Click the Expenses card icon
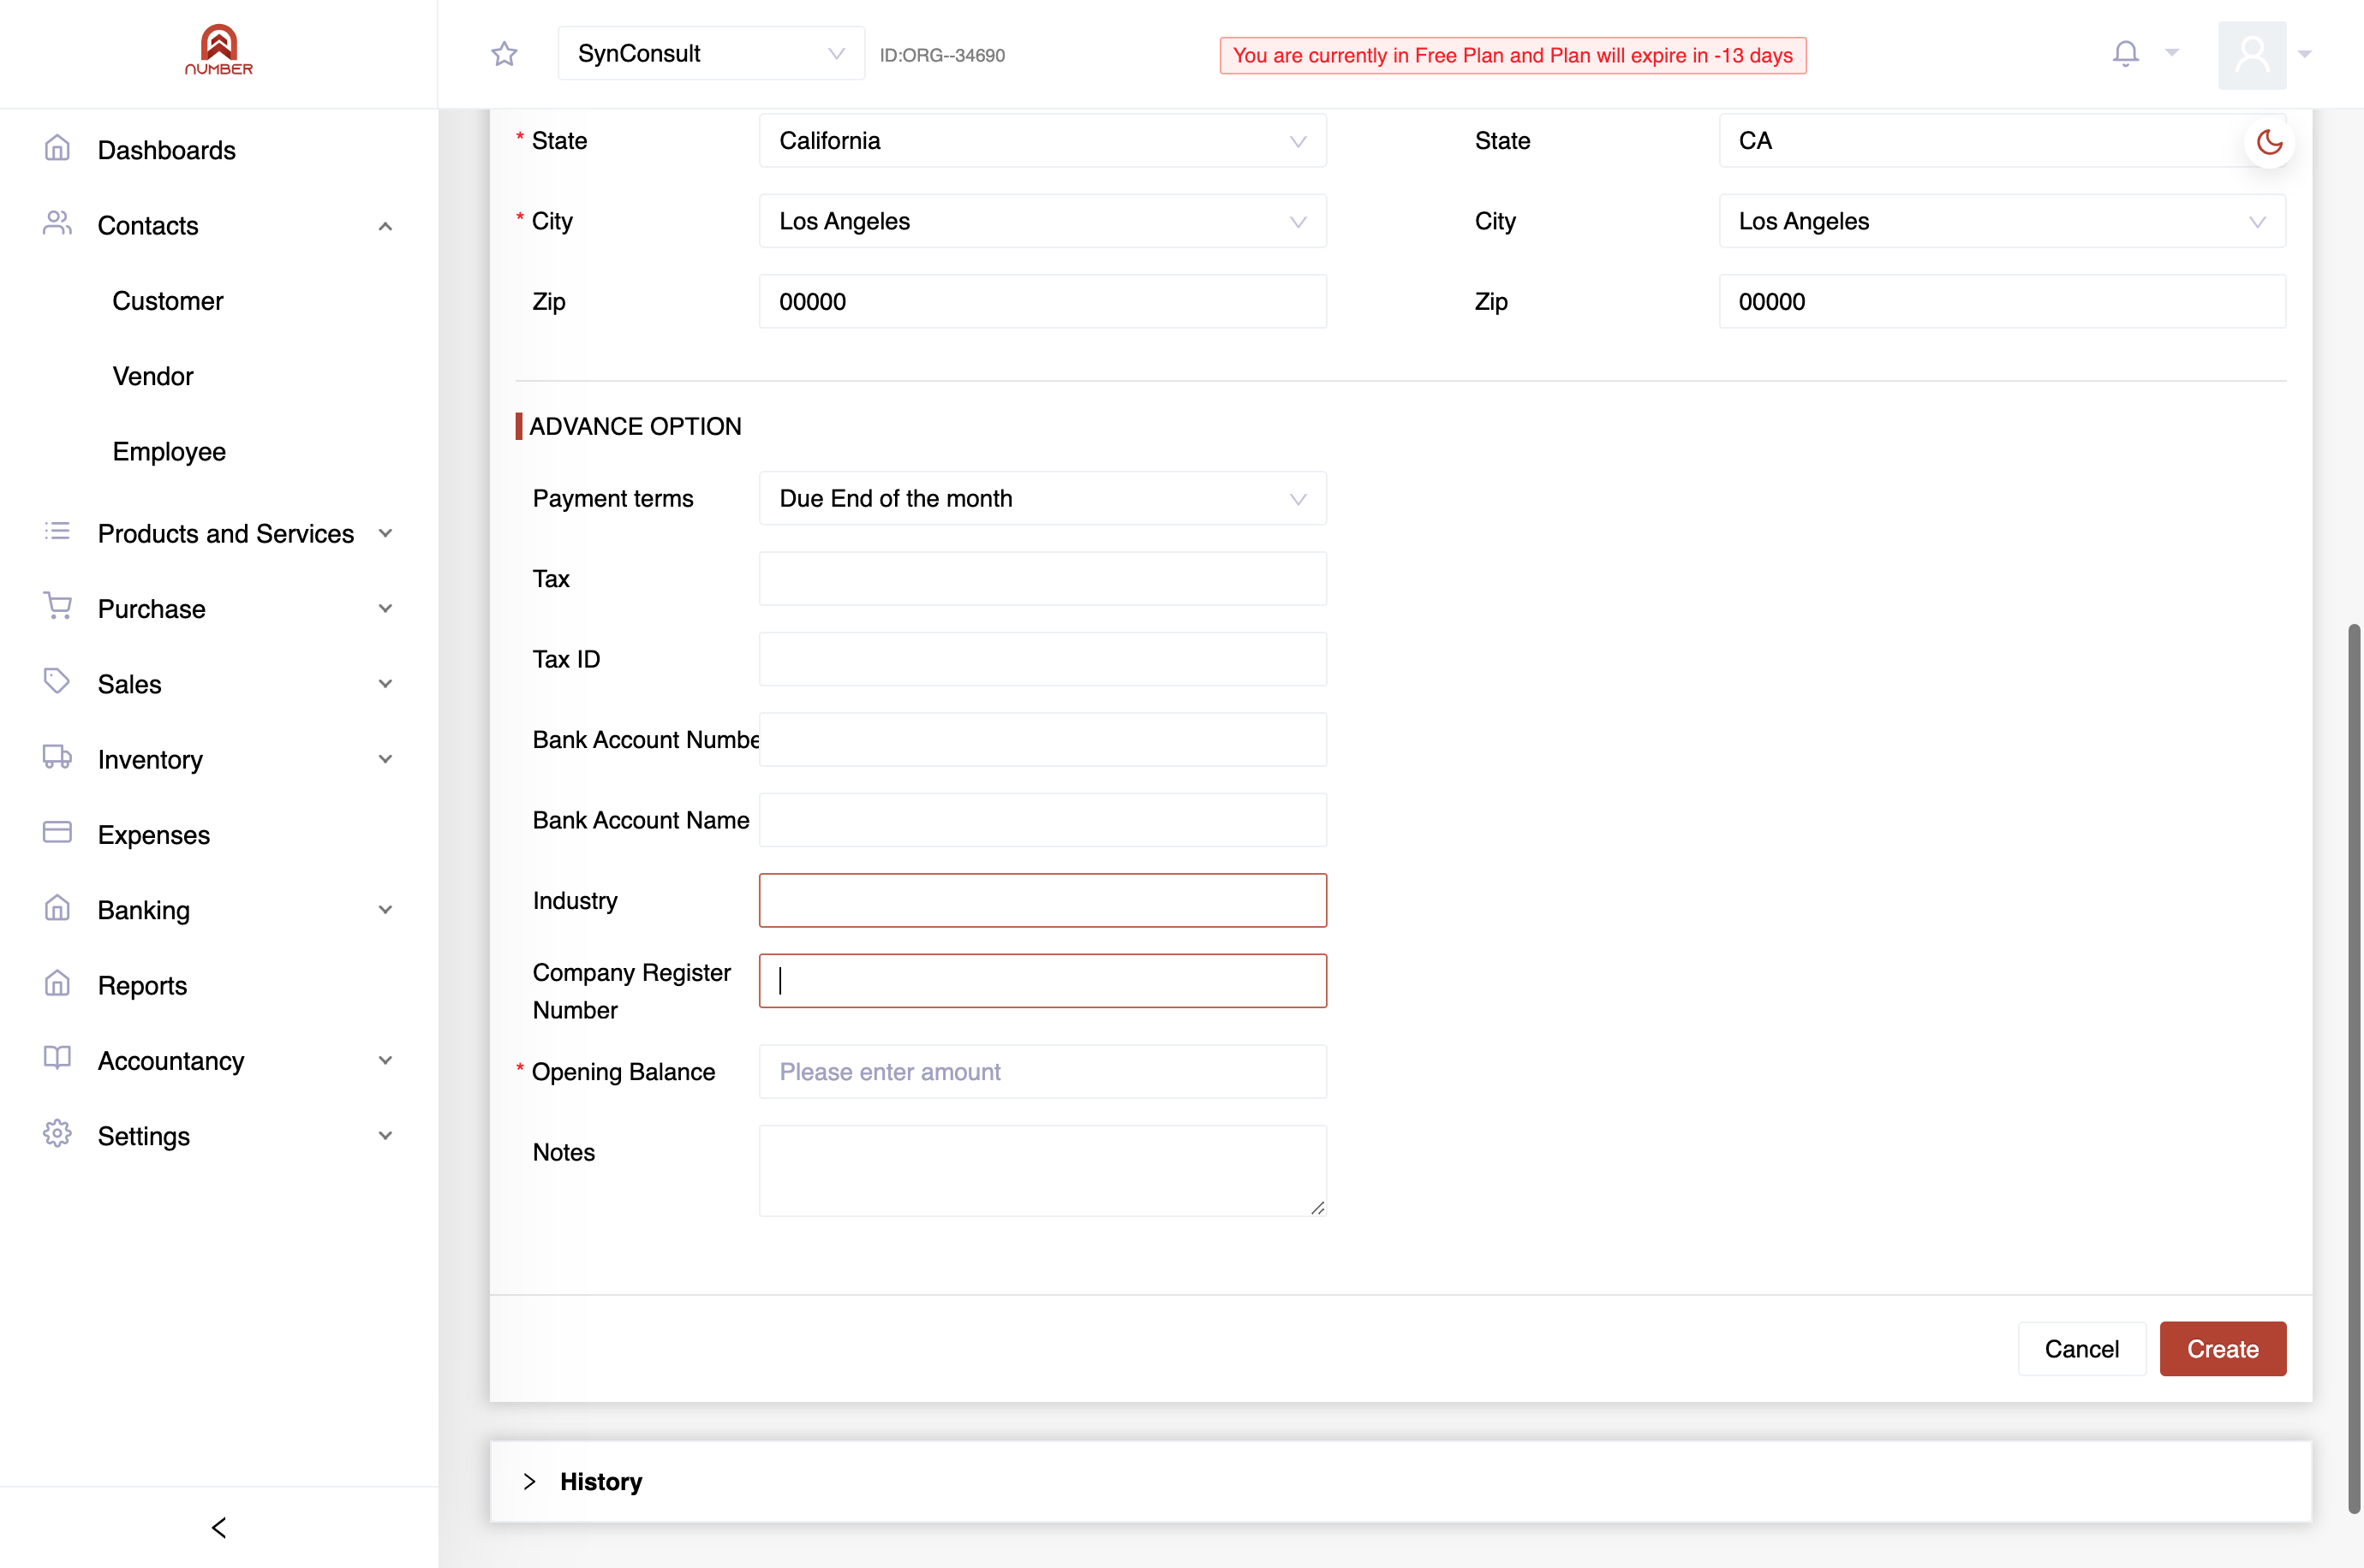Screen dimensions: 2364x1568 tap(57, 833)
